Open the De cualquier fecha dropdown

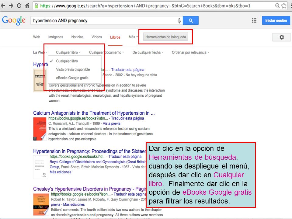(x=148, y=52)
